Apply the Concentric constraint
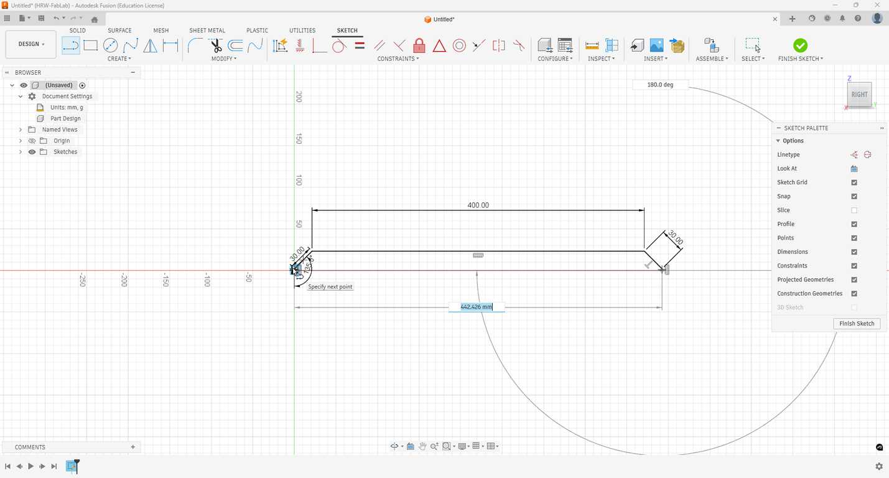 pos(459,45)
